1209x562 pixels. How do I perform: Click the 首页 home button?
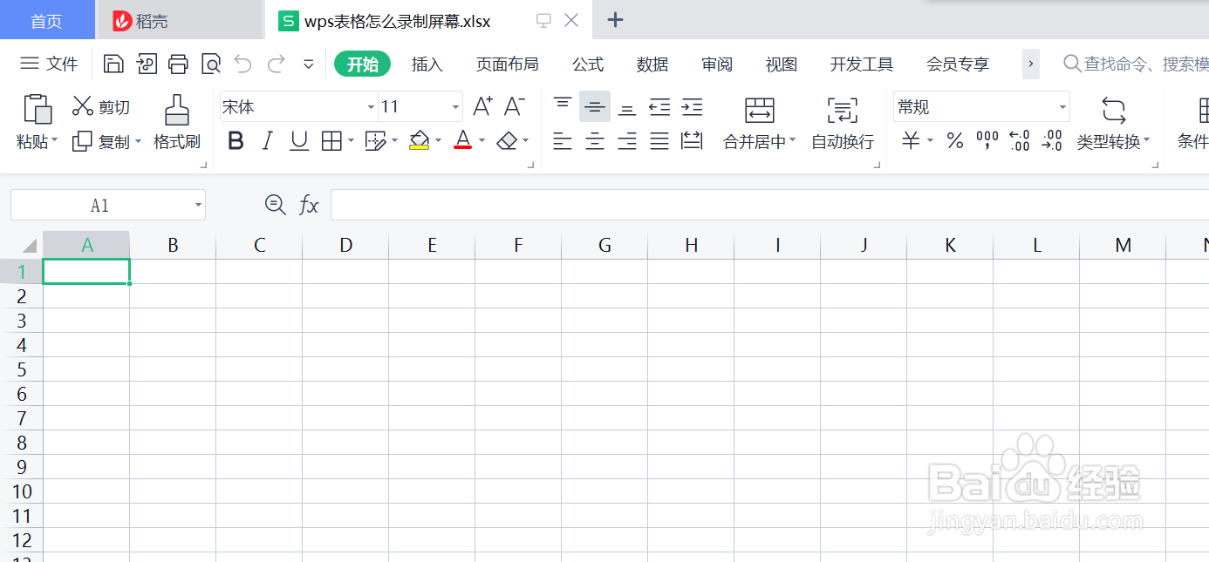[x=47, y=19]
